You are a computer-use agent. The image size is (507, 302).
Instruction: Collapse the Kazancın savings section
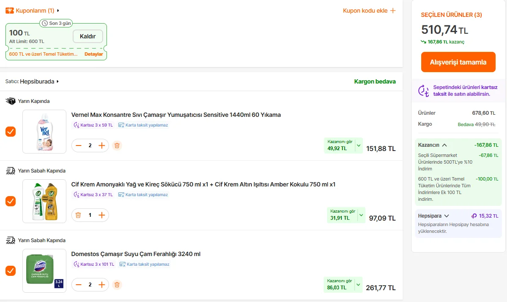coord(444,145)
